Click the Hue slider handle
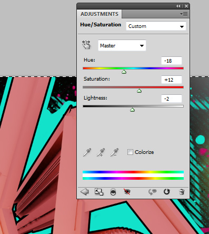 tap(124, 72)
